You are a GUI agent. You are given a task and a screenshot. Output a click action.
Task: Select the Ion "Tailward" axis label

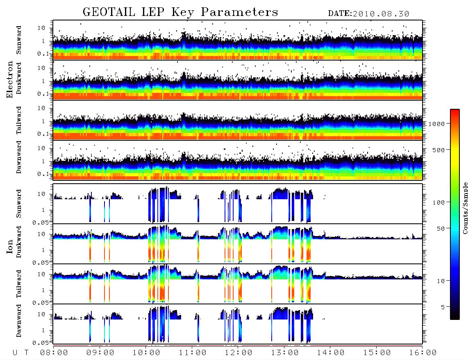[x=19, y=284]
